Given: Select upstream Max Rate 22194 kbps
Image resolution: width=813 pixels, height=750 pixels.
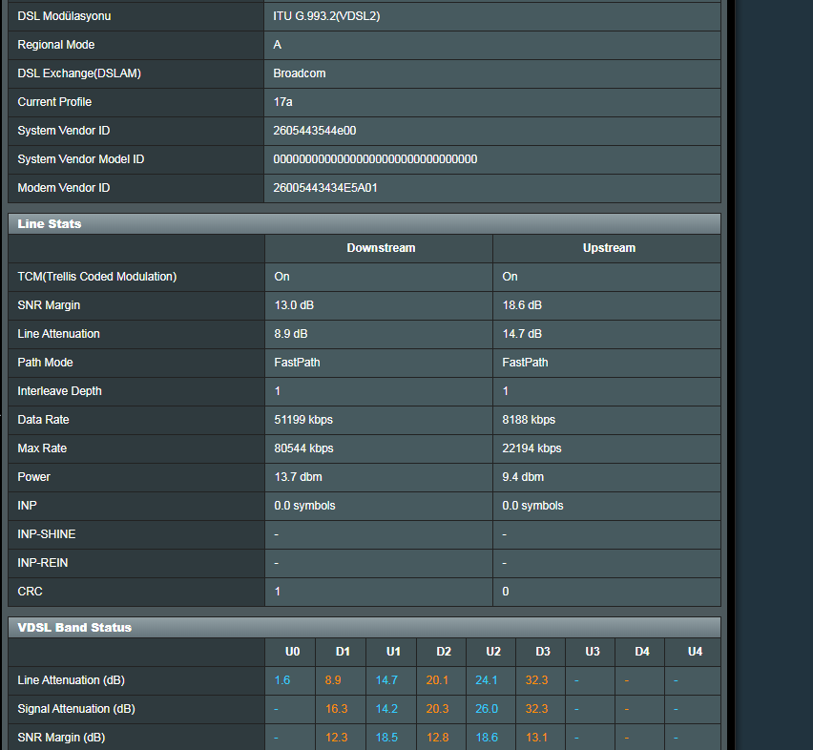Looking at the screenshot, I should tap(532, 448).
